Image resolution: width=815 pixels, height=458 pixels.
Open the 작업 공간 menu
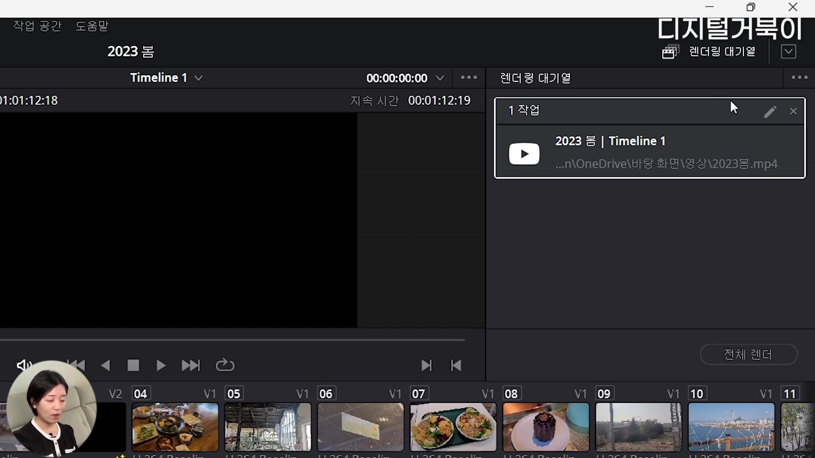pos(37,26)
